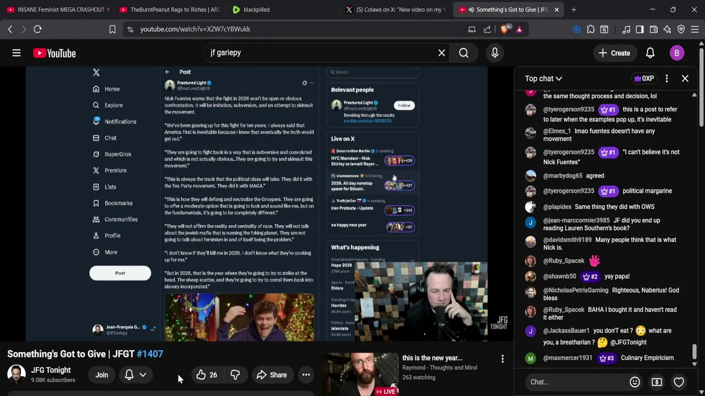This screenshot has height=396, width=705.
Task: Toggle the browser sidebar panel
Action: click(639, 29)
